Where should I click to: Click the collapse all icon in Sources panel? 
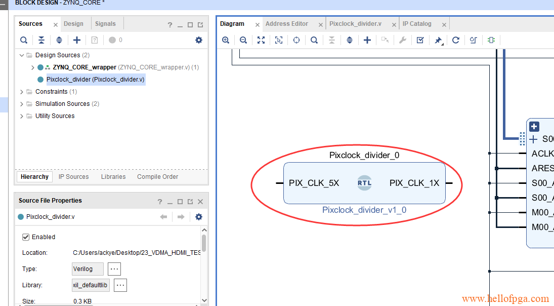coord(41,40)
